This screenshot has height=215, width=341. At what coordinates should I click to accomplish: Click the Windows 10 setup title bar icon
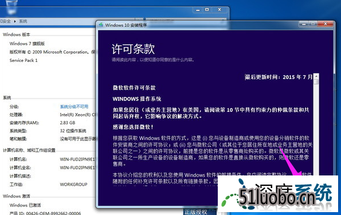click(x=101, y=25)
